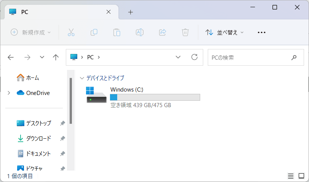
Task: Click the Delete trash can icon
Action: tap(185, 32)
